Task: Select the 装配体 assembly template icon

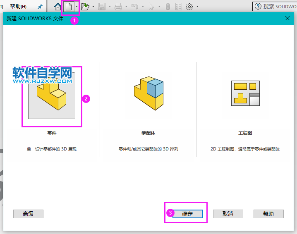Action: (x=148, y=93)
